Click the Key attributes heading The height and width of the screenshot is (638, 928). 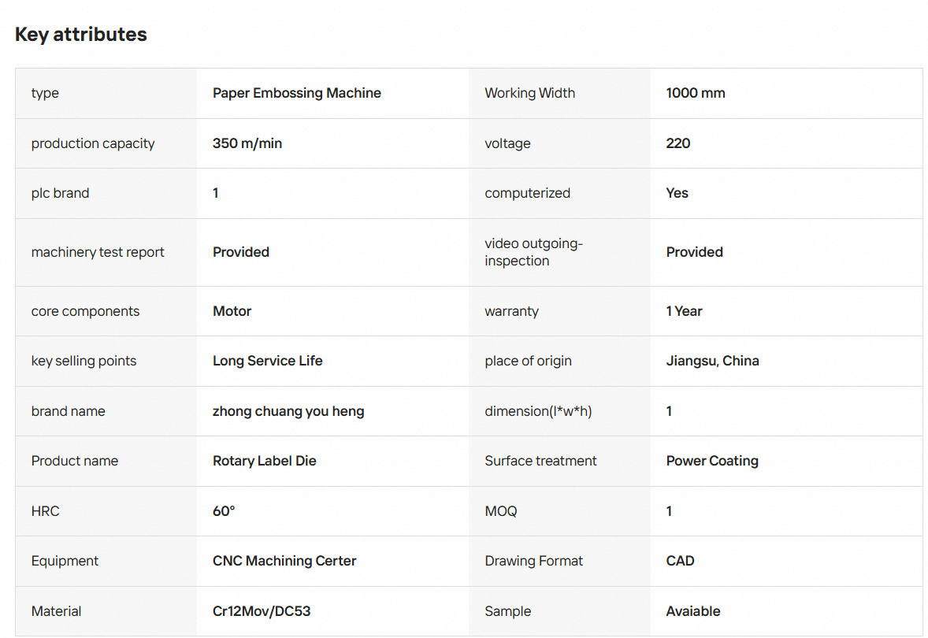pyautogui.click(x=81, y=35)
